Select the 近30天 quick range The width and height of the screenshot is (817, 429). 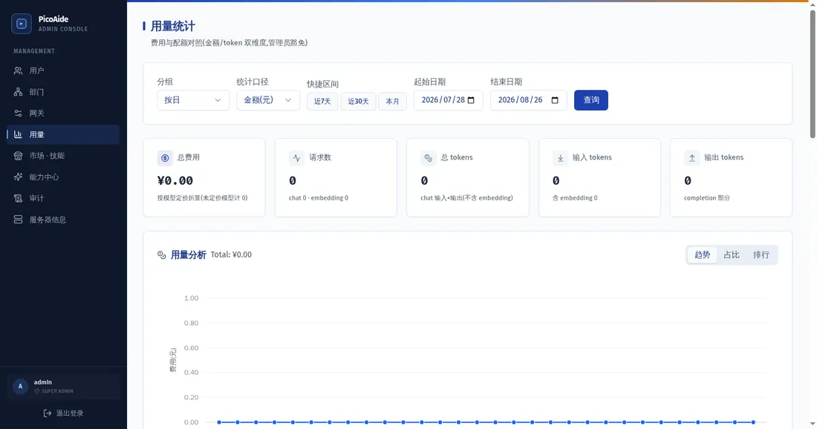point(359,101)
